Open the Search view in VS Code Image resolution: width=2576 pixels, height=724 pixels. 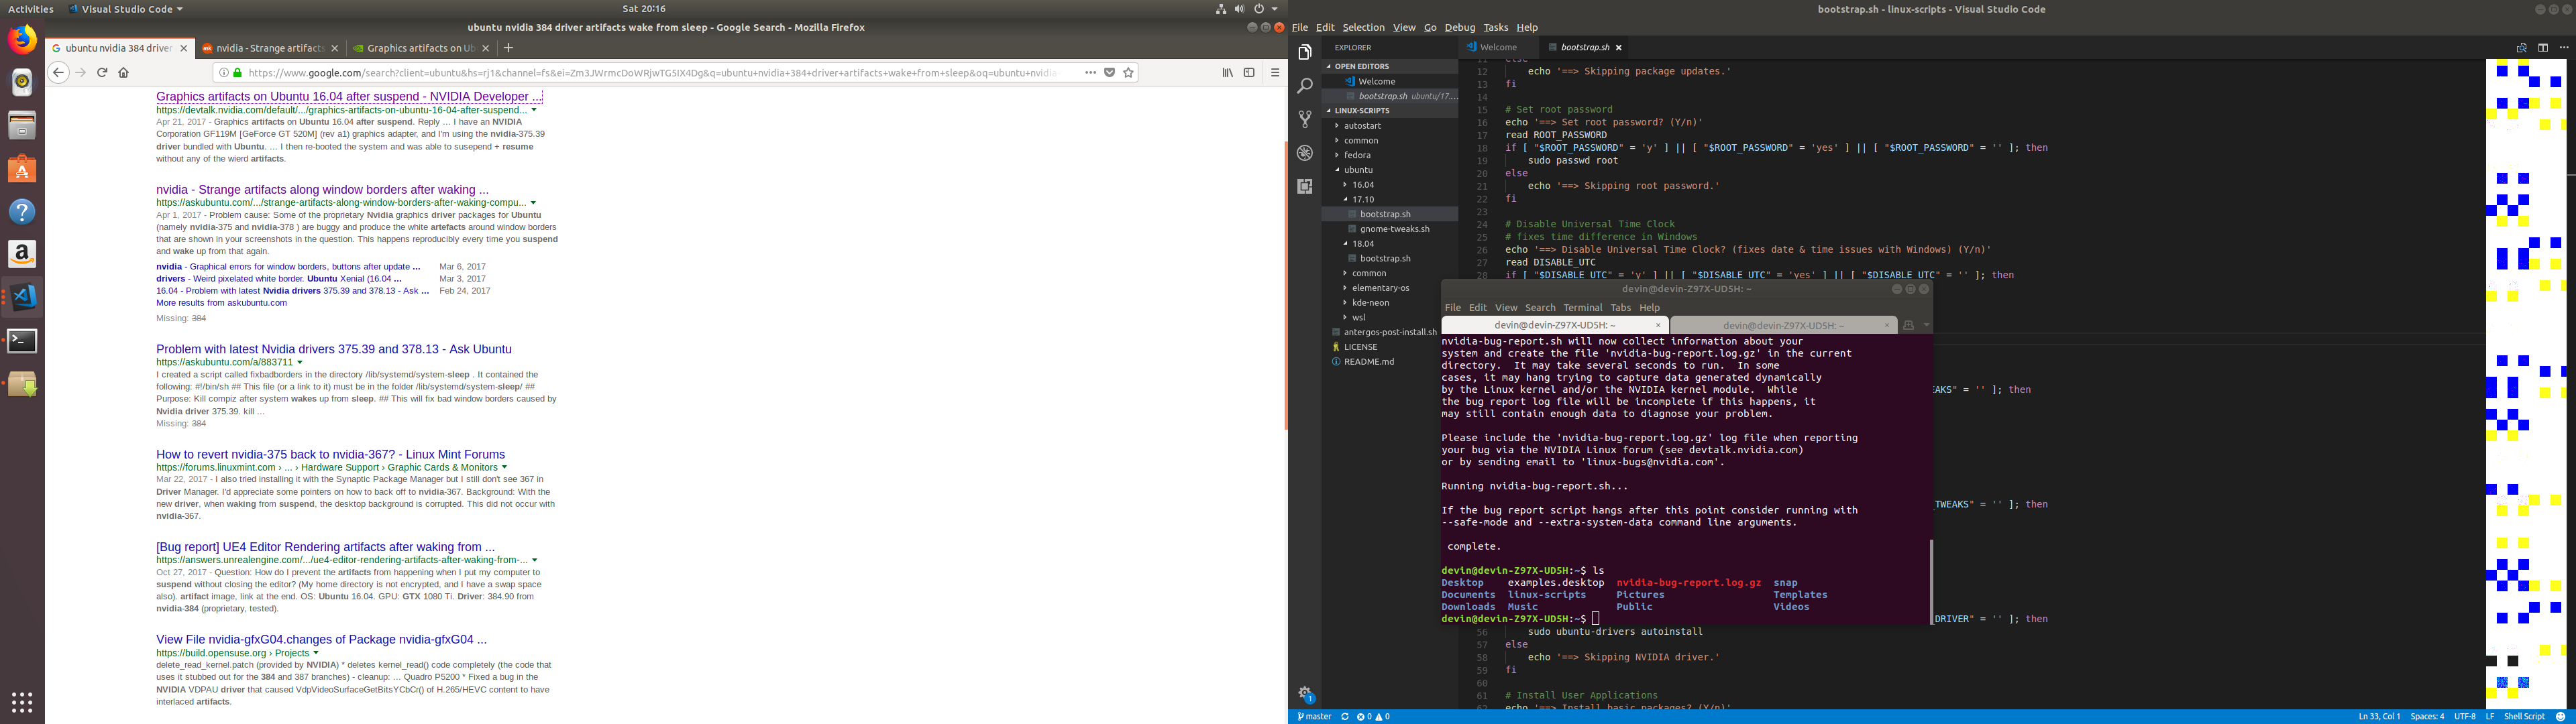click(x=1304, y=86)
